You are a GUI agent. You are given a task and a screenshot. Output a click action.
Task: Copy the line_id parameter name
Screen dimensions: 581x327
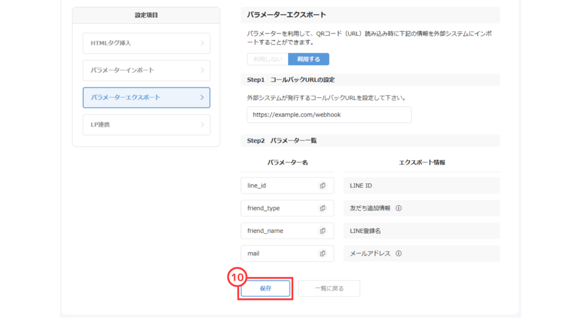[x=322, y=186]
